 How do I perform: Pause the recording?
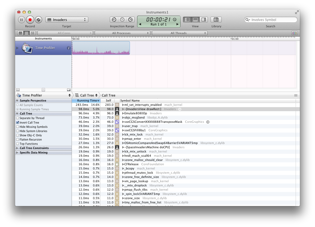21,20
